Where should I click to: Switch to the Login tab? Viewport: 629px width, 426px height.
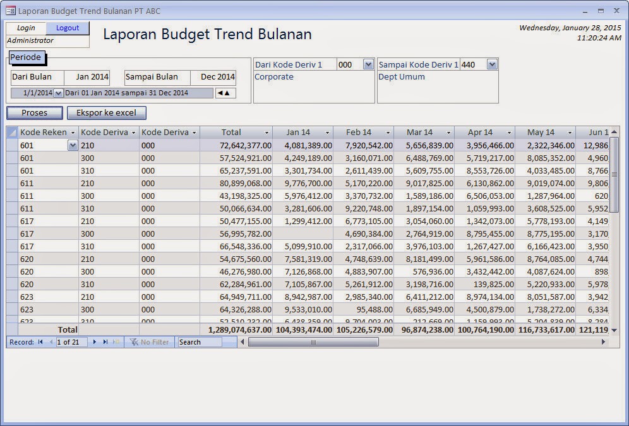tap(26, 28)
